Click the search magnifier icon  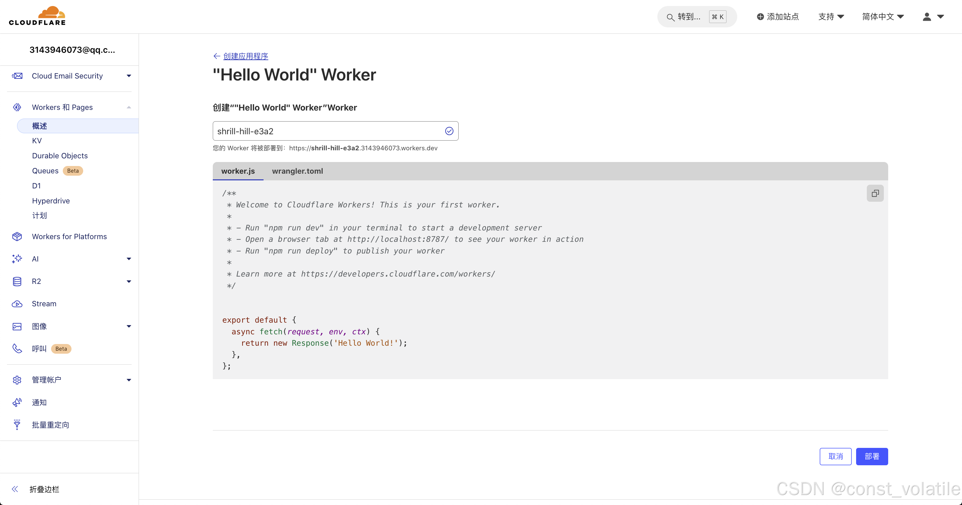coord(670,17)
